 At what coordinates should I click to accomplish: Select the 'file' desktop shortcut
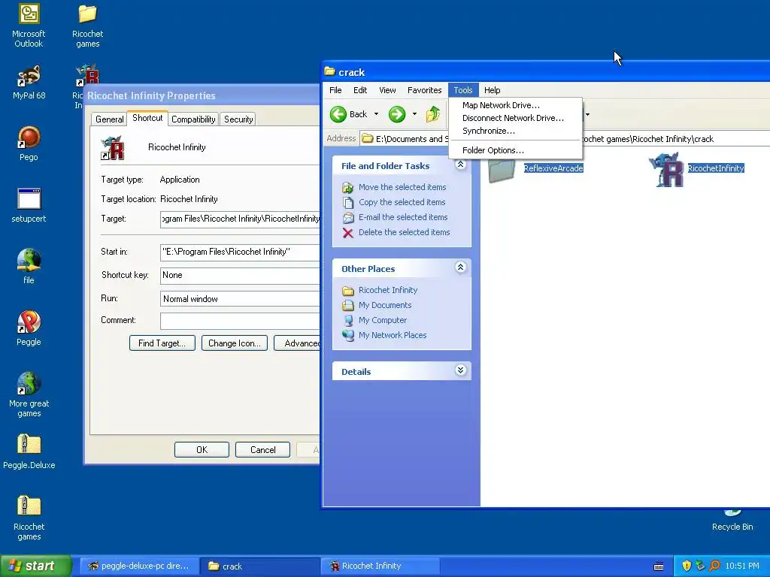tap(29, 267)
